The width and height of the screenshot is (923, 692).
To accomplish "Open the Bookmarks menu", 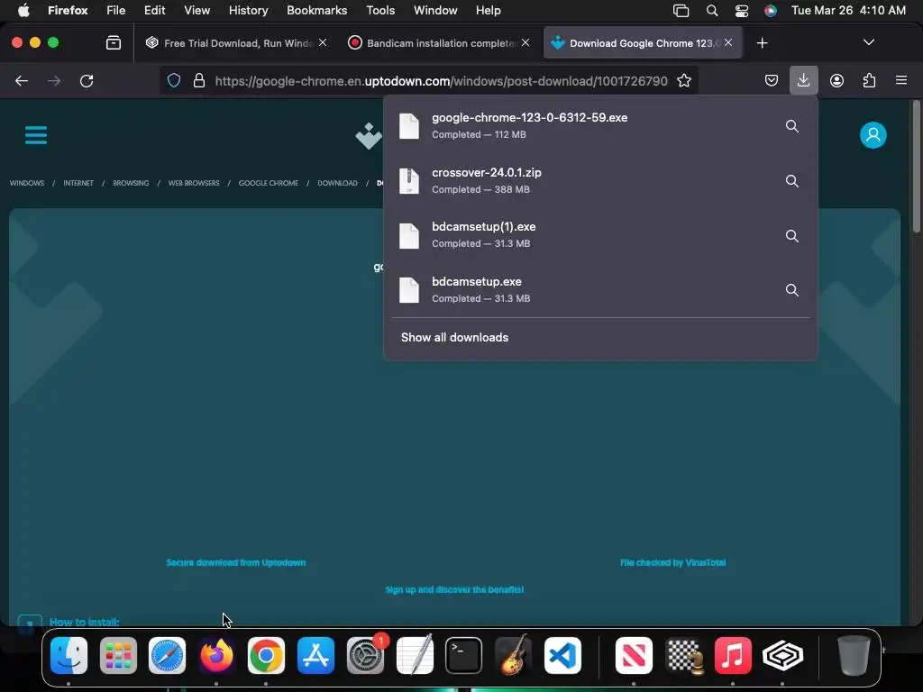I will 316,11.
